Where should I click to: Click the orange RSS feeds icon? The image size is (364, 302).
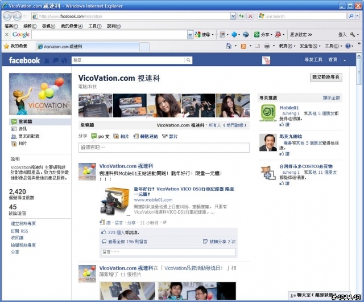[x=243, y=46]
